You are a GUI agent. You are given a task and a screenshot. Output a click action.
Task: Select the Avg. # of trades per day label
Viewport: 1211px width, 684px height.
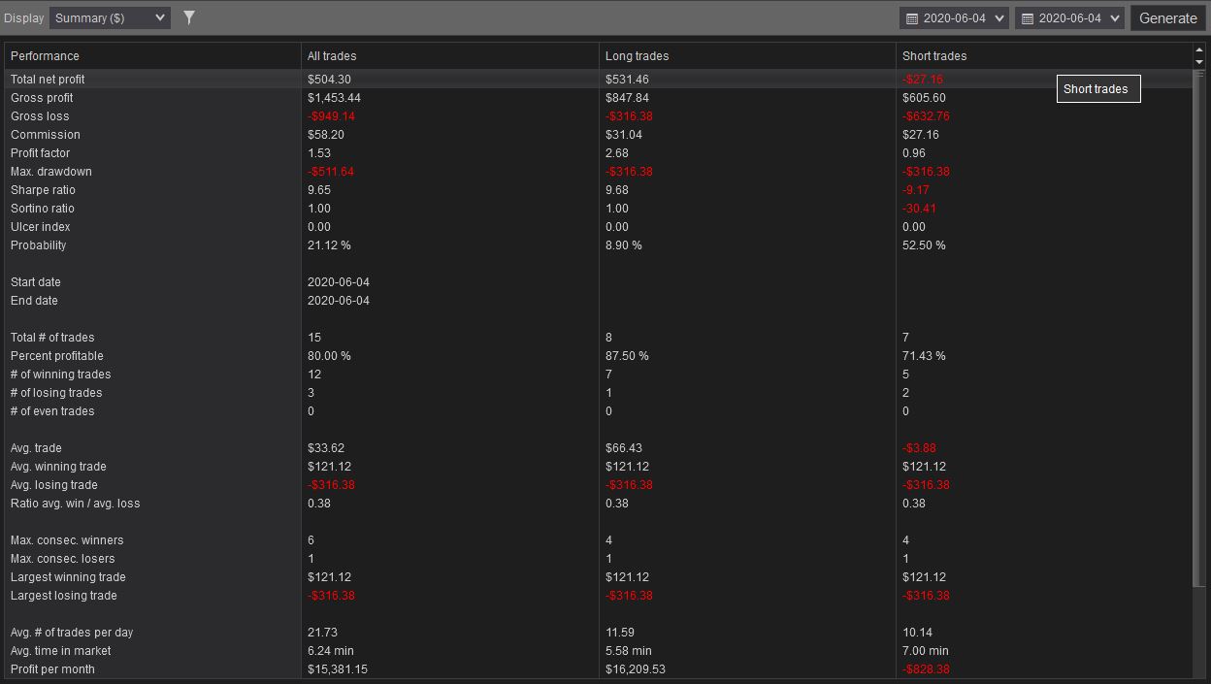point(72,633)
